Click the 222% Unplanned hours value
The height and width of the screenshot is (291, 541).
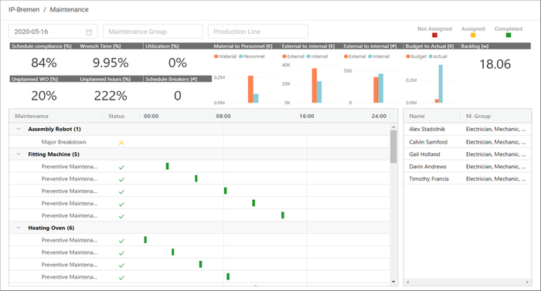click(x=111, y=96)
